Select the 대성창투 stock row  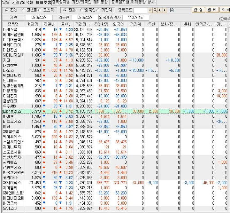[115, 65]
